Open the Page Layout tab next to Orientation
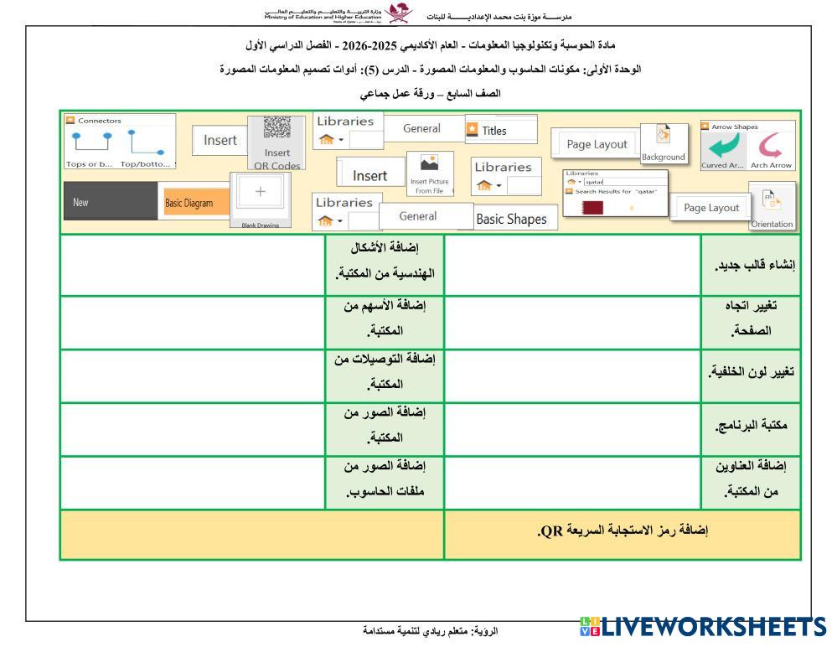 coord(711,208)
